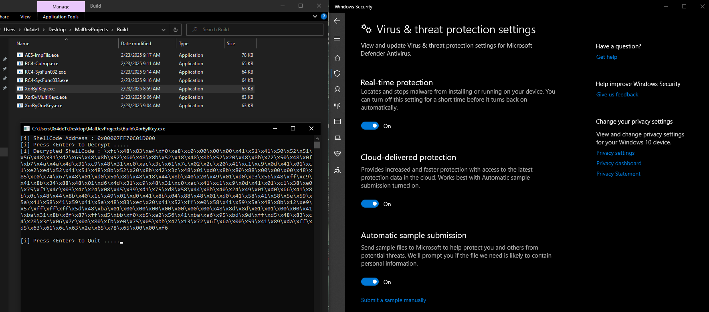Open chevron after Users in breadcrumb
The height and width of the screenshot is (312, 709).
click(x=20, y=30)
